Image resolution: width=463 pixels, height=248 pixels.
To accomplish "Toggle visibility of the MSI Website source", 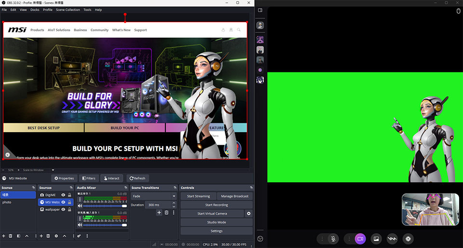I will (63, 202).
